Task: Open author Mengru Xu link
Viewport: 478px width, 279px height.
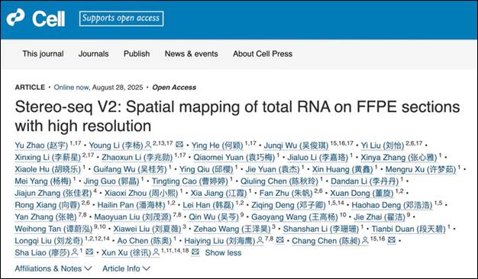Action: (421, 169)
